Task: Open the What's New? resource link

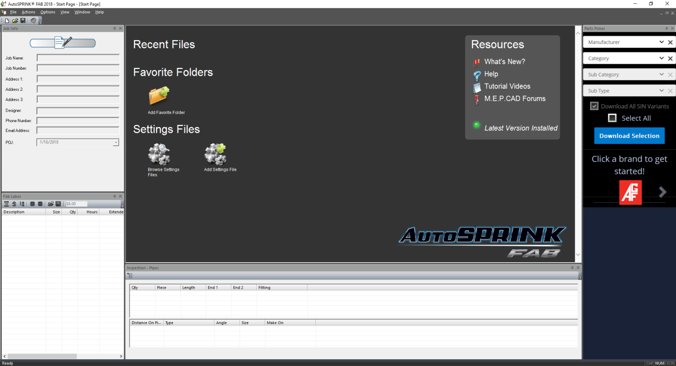Action: pos(505,62)
